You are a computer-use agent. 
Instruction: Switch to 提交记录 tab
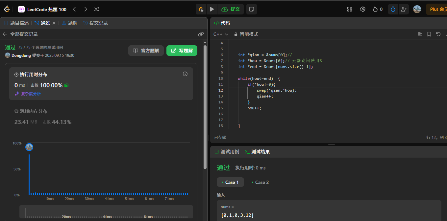click(95, 23)
